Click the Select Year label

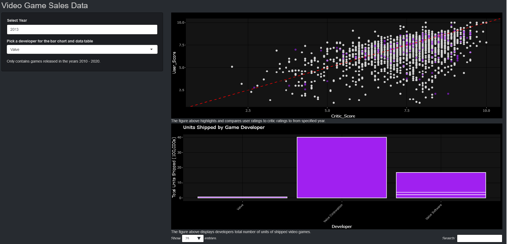(x=17, y=20)
